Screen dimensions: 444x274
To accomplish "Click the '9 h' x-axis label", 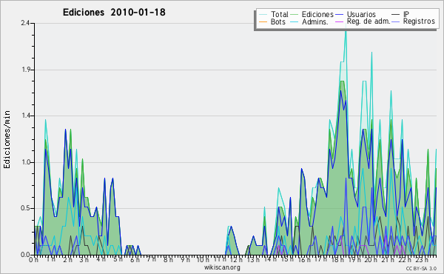I will pos(185,260).
